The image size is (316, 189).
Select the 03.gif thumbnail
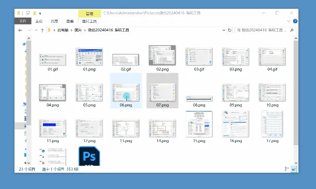(x=199, y=57)
